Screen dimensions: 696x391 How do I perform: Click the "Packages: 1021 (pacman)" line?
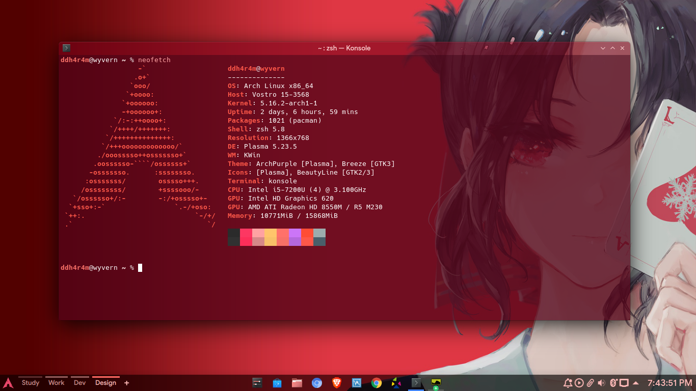coord(275,121)
